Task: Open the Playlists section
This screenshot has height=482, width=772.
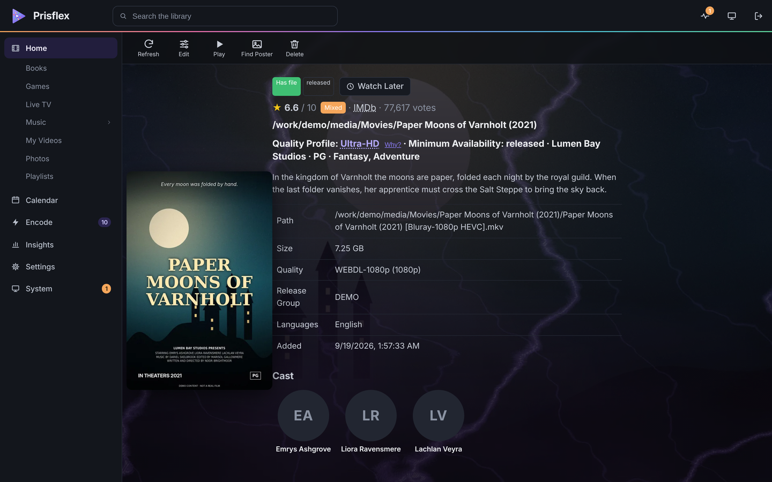Action: point(40,176)
